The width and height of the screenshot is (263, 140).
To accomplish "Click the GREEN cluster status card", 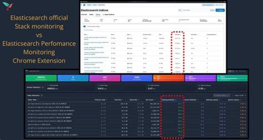I will tap(41, 78).
